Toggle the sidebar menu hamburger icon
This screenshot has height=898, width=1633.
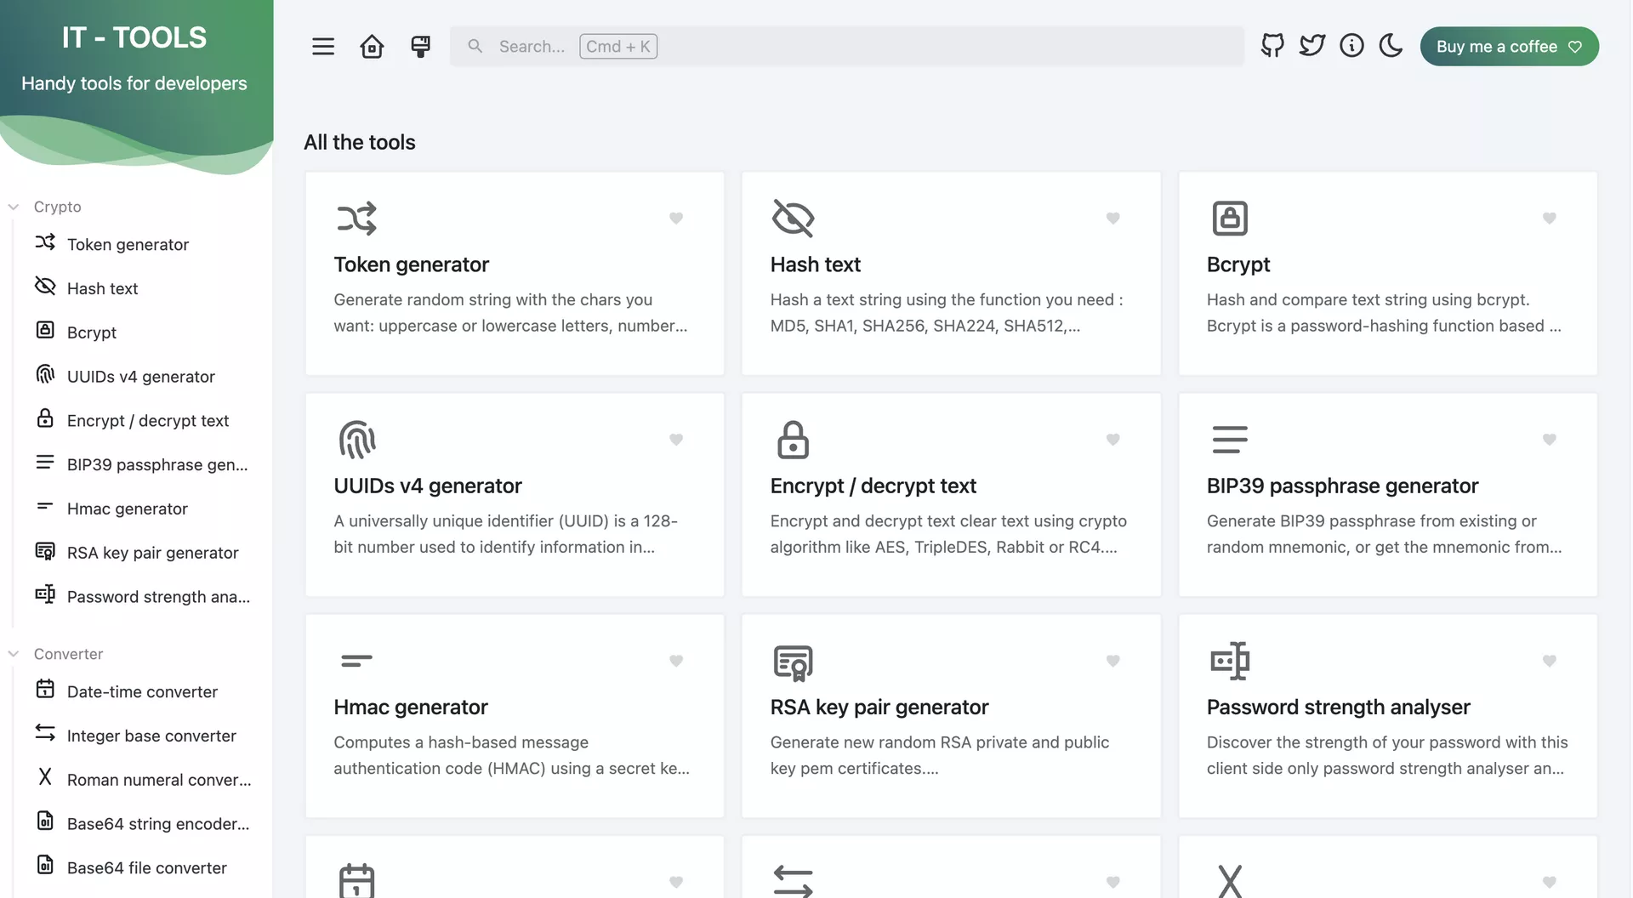coord(323,47)
